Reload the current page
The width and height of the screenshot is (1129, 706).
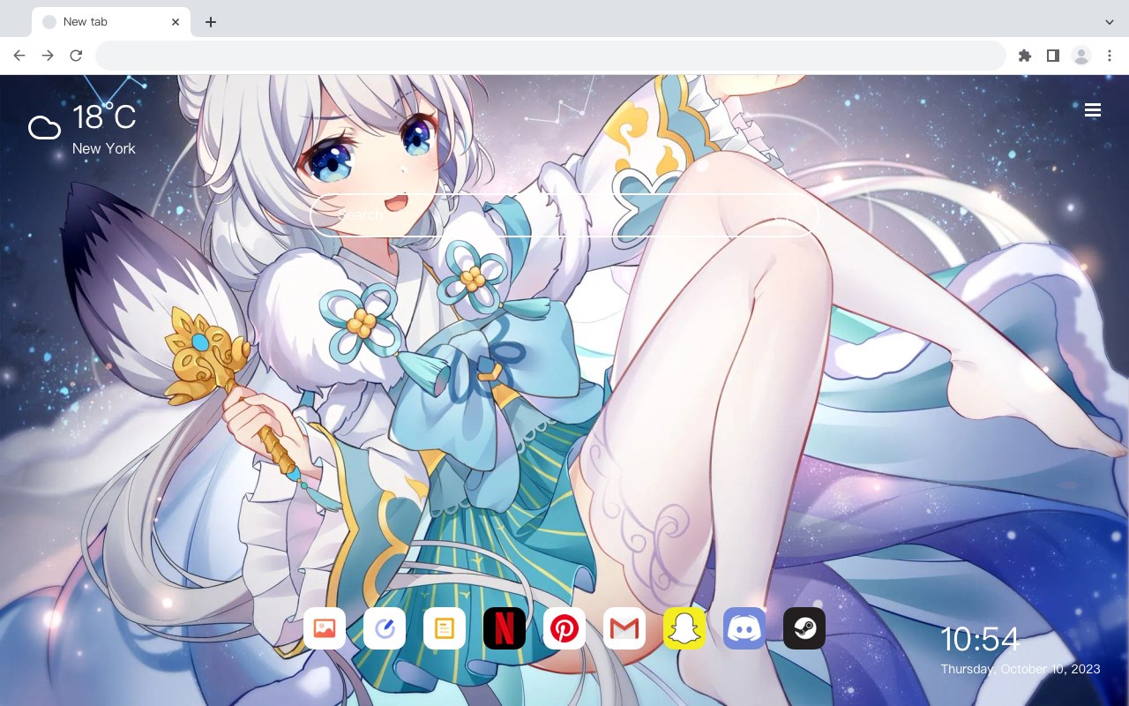76,56
